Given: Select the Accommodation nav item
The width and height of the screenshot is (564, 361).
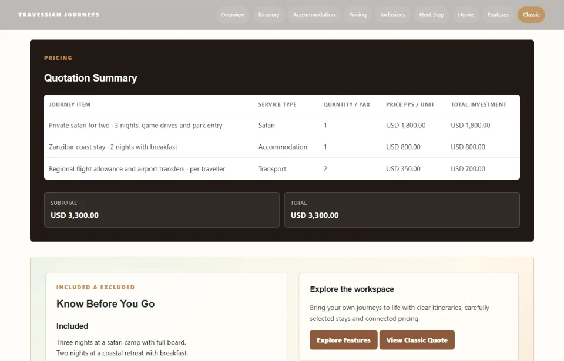Looking at the screenshot, I should pos(314,15).
